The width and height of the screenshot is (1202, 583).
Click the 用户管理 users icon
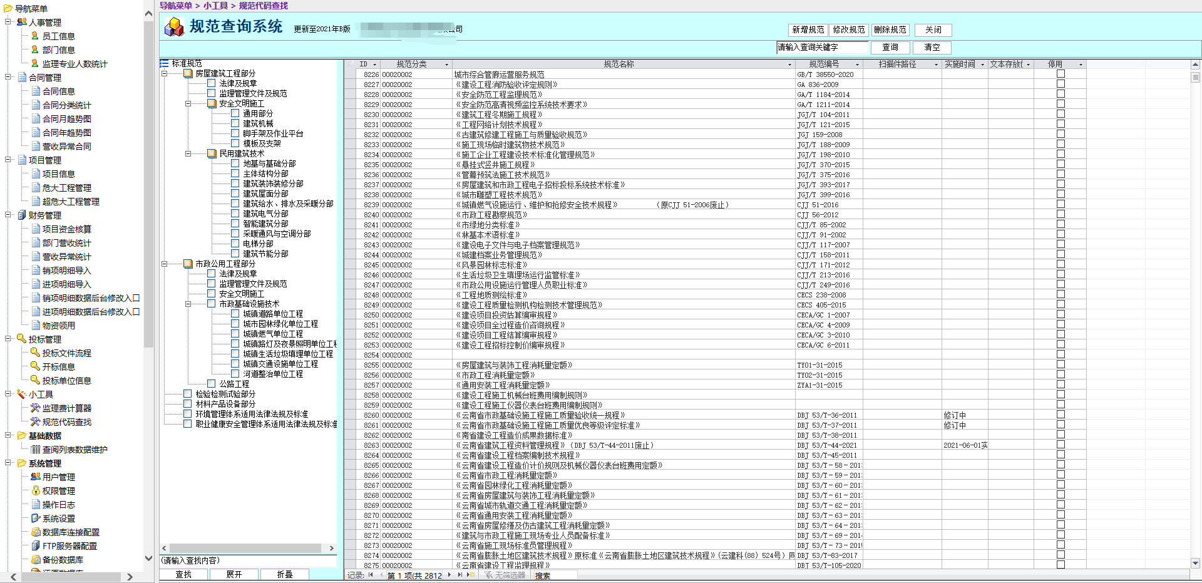(x=36, y=477)
